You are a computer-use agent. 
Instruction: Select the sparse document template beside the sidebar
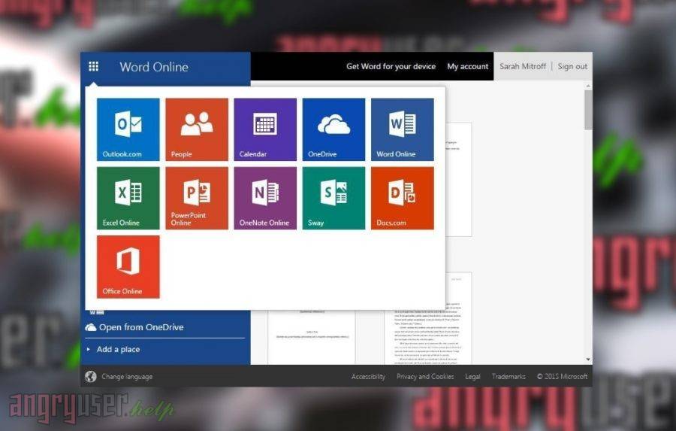pos(311,337)
